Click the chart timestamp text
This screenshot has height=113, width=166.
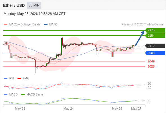[x=35, y=14]
